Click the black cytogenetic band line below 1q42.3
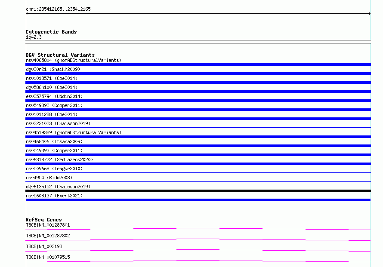Screen dimensions: 383x267 pyautogui.click(x=198, y=42)
